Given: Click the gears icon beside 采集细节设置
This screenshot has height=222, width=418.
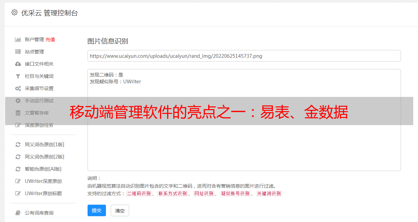Looking at the screenshot, I should pos(18,88).
